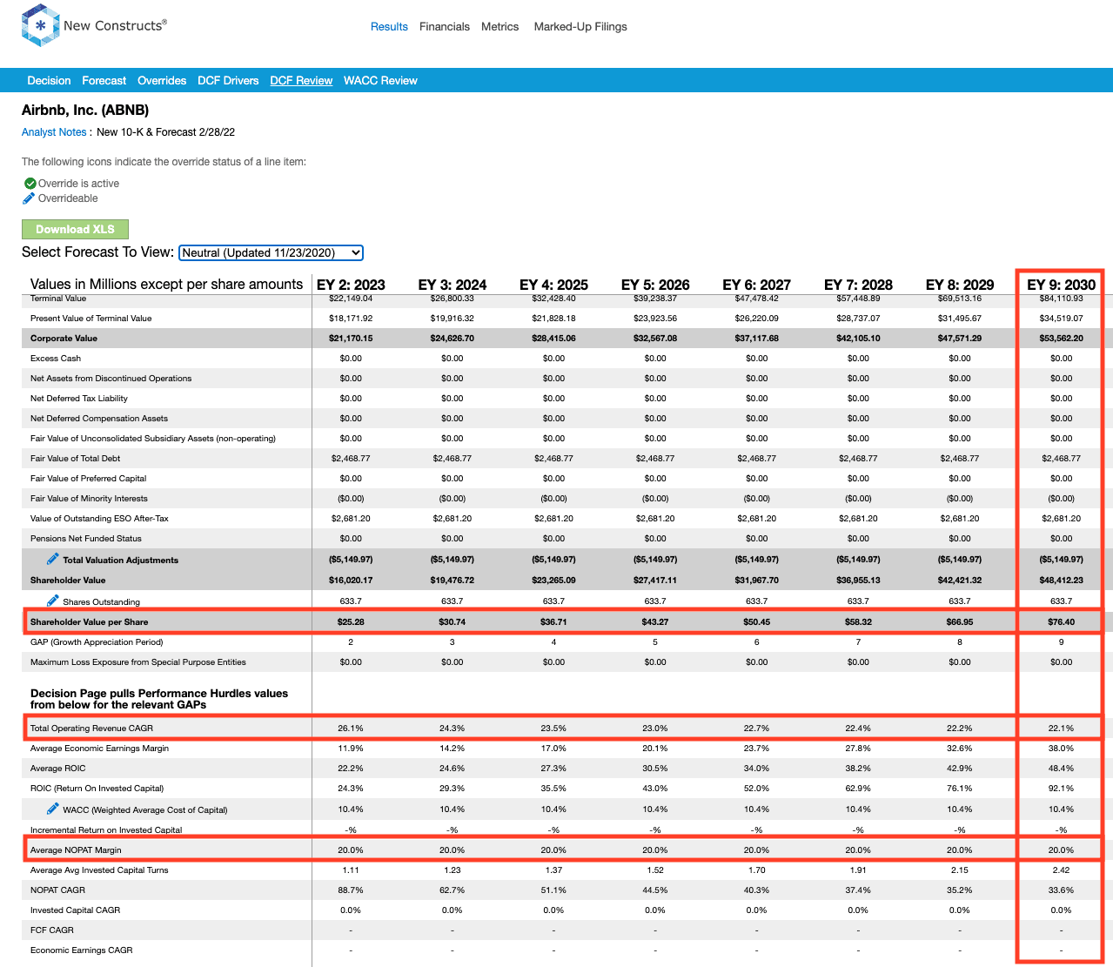This screenshot has width=1113, height=967.
Task: Click Present Value of Terminal Value label
Action: tap(91, 319)
